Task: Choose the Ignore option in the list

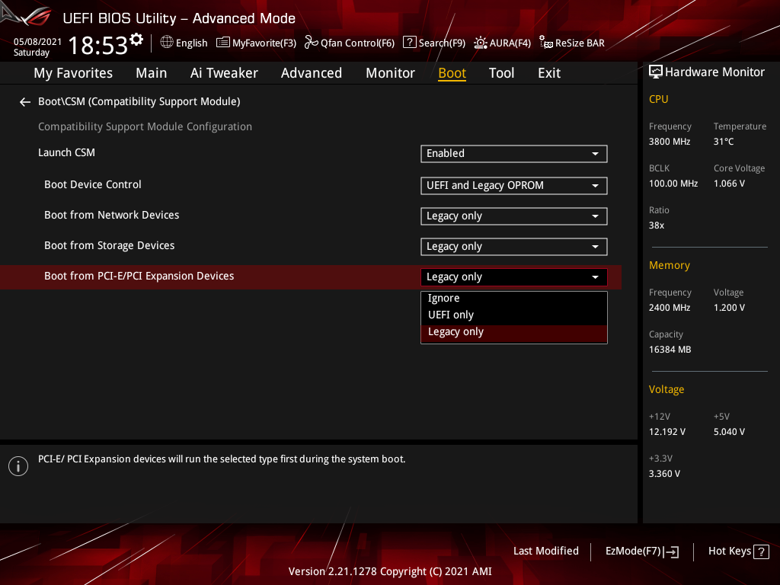Action: point(514,298)
